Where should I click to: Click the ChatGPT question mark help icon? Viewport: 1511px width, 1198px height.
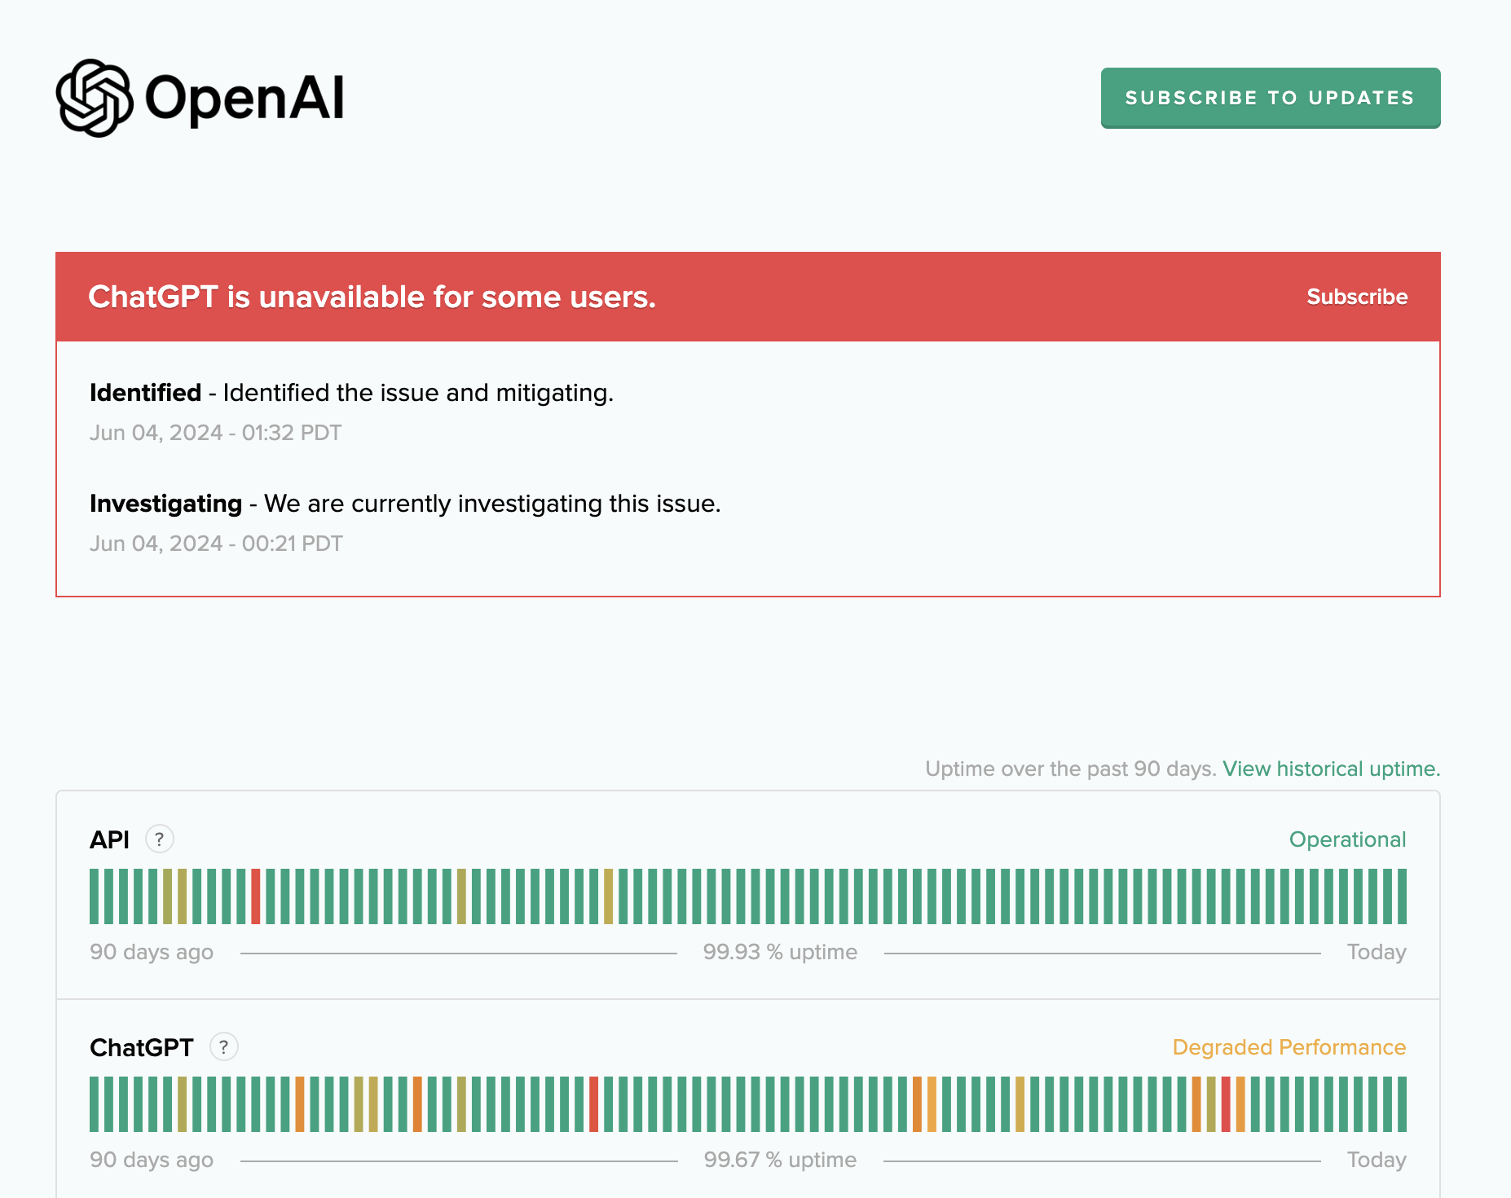pyautogui.click(x=224, y=1046)
